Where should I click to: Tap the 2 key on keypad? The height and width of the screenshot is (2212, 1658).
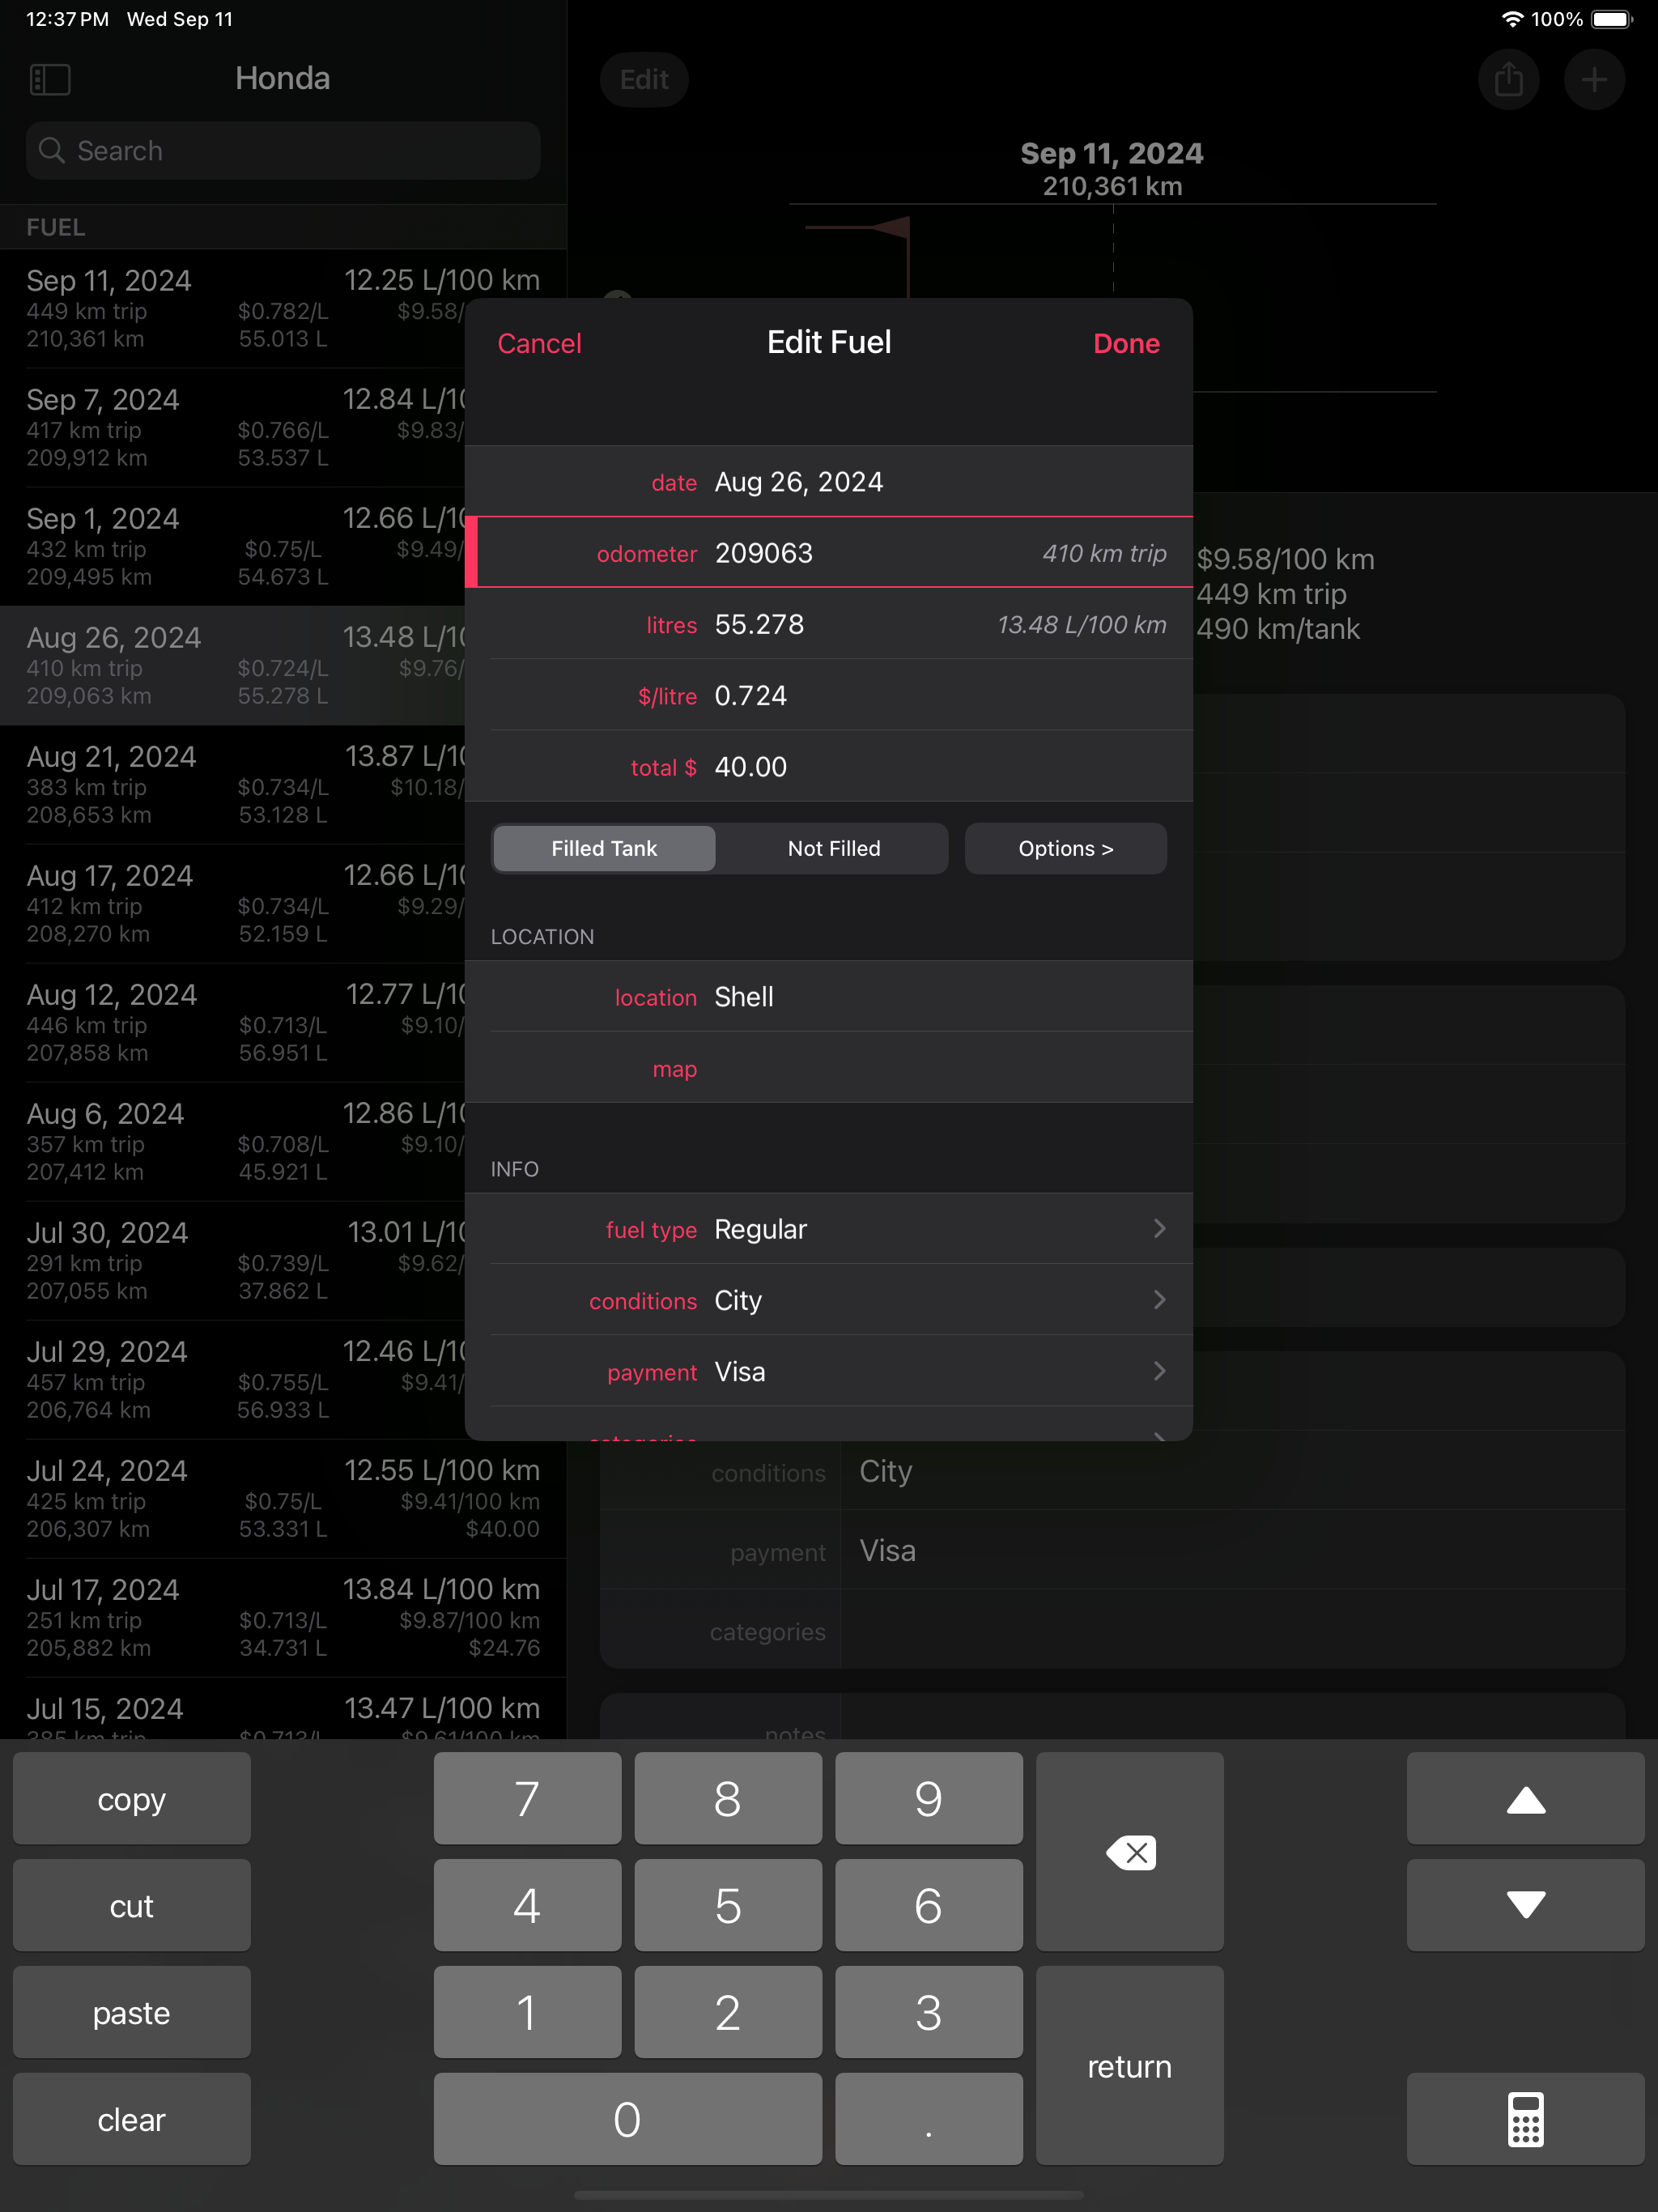728,2011
